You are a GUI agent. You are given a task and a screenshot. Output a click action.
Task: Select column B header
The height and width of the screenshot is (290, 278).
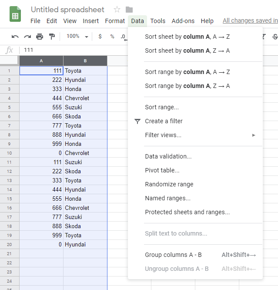click(x=85, y=61)
